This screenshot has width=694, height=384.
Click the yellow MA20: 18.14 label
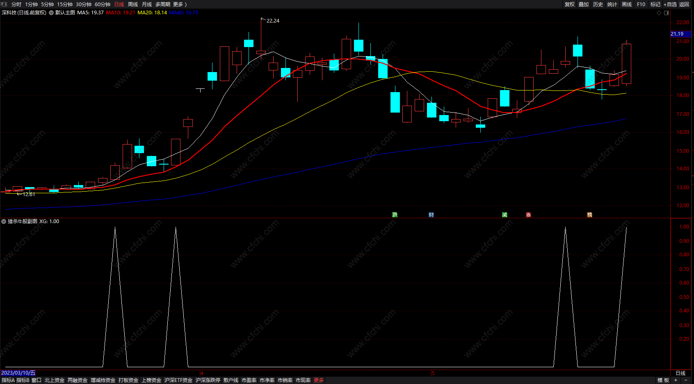(x=152, y=13)
